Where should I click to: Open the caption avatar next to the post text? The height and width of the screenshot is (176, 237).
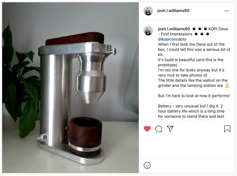148,31
